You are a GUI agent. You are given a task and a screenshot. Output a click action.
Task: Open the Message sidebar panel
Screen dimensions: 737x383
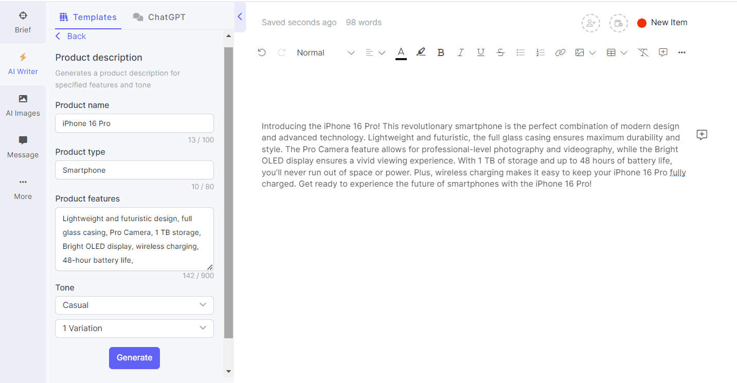tap(23, 148)
